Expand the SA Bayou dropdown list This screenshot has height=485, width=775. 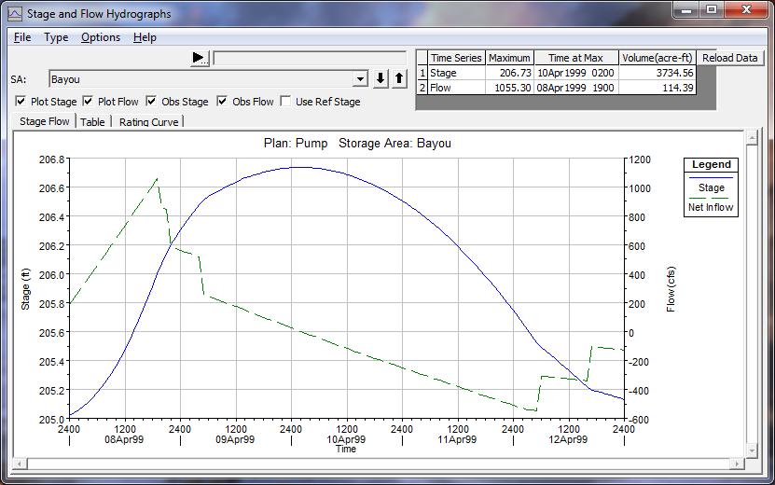click(x=360, y=79)
